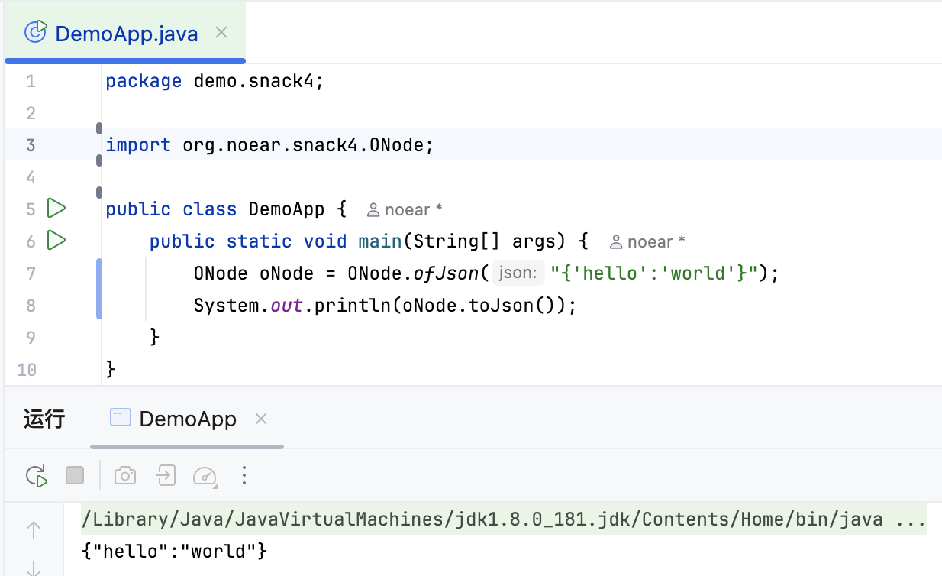Click the noear author hint beside class DemoApp
Screen dimensions: 942x576
[x=405, y=209]
